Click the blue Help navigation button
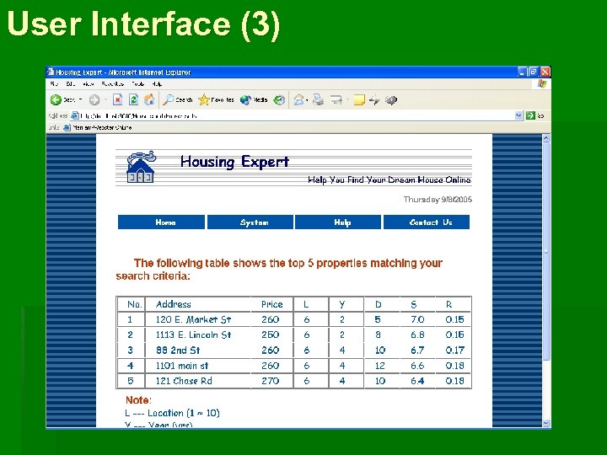 (x=338, y=222)
